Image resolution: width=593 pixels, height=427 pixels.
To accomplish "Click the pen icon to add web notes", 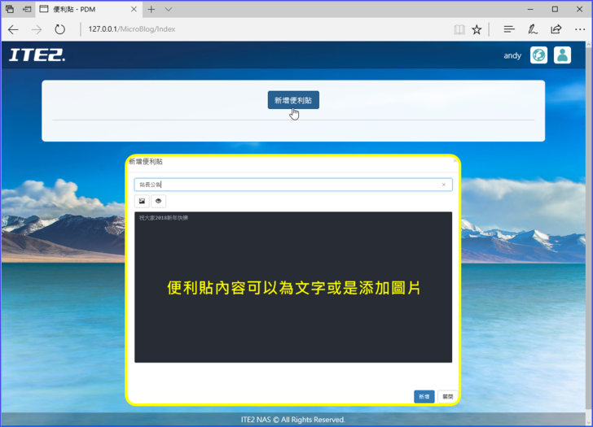I will point(533,29).
